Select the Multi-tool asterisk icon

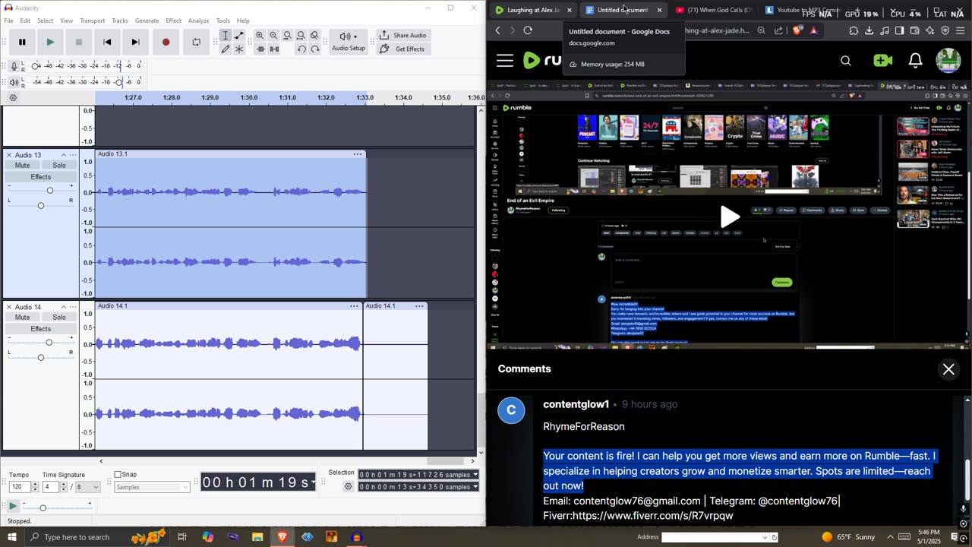(x=239, y=49)
